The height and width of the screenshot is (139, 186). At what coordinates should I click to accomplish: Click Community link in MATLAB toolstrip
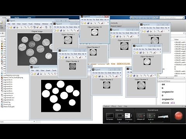(114, 23)
